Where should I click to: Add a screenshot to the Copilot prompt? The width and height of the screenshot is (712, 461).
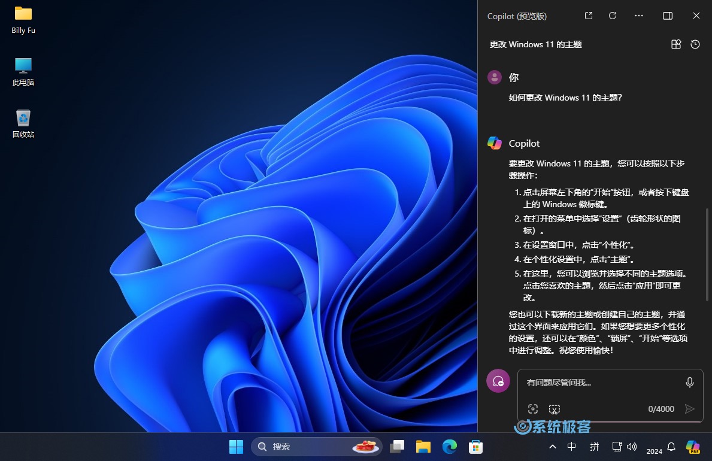533,408
